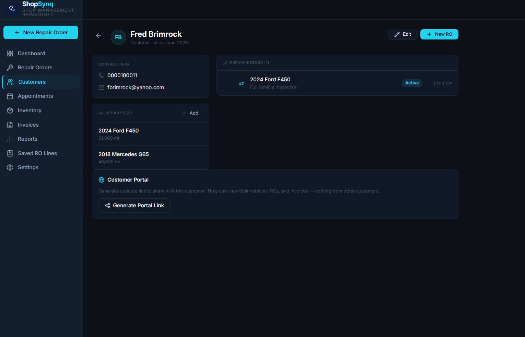
Task: Open repair order #7 in Repair History
Action: [x=337, y=83]
